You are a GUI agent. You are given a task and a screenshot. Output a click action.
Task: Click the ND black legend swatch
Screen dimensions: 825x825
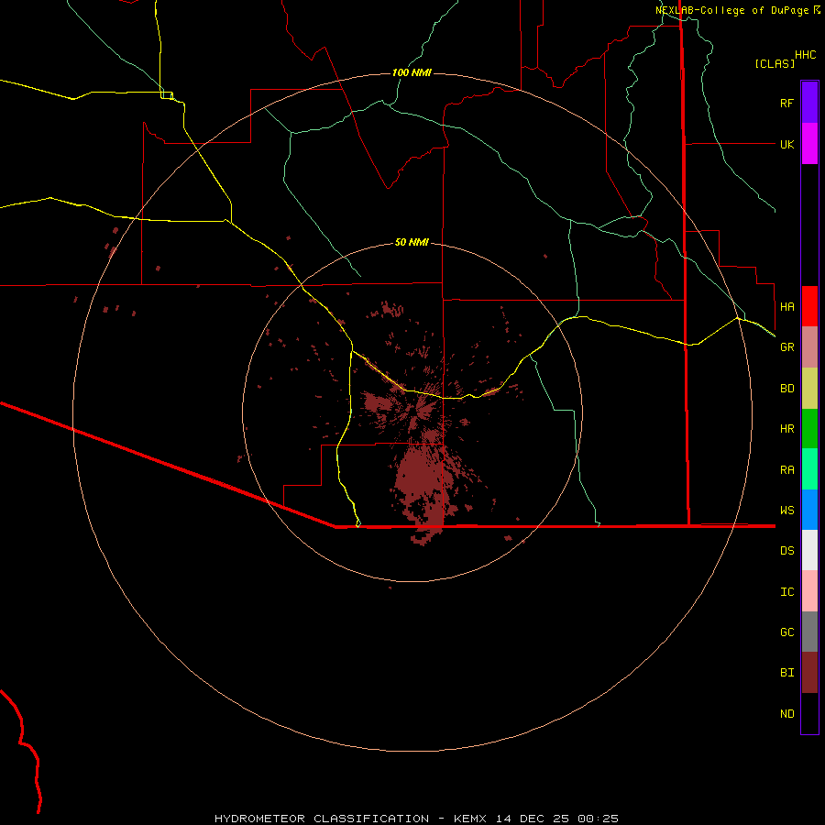pyautogui.click(x=809, y=713)
